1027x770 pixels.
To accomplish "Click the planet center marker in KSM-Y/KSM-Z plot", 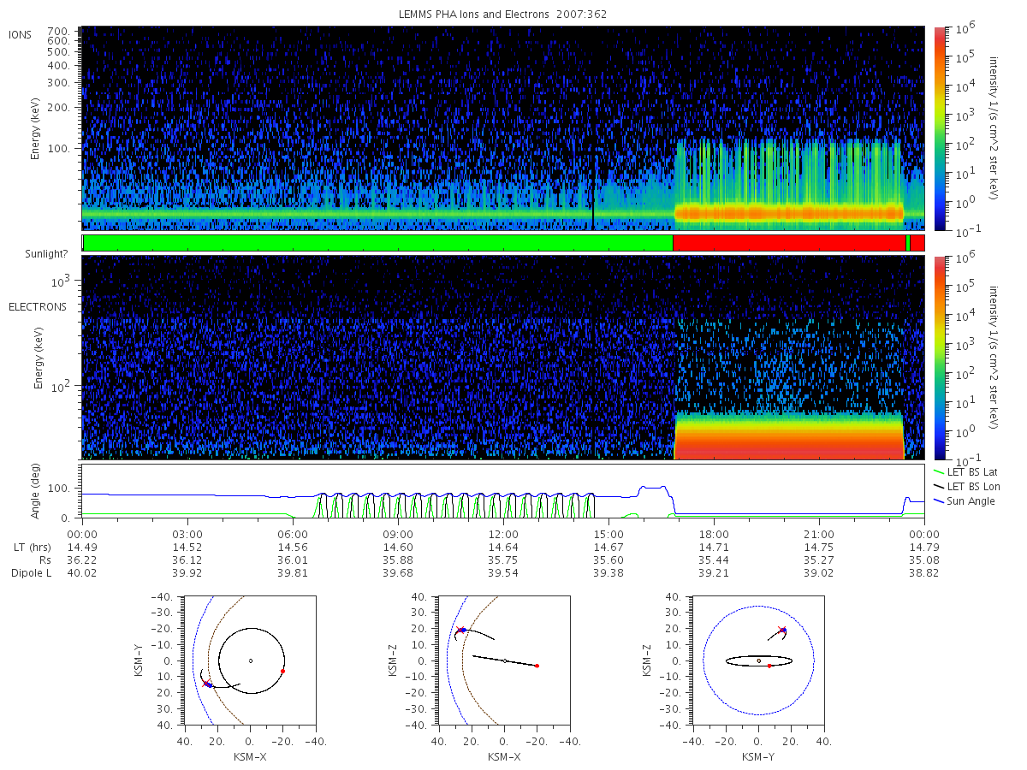I will click(x=759, y=660).
